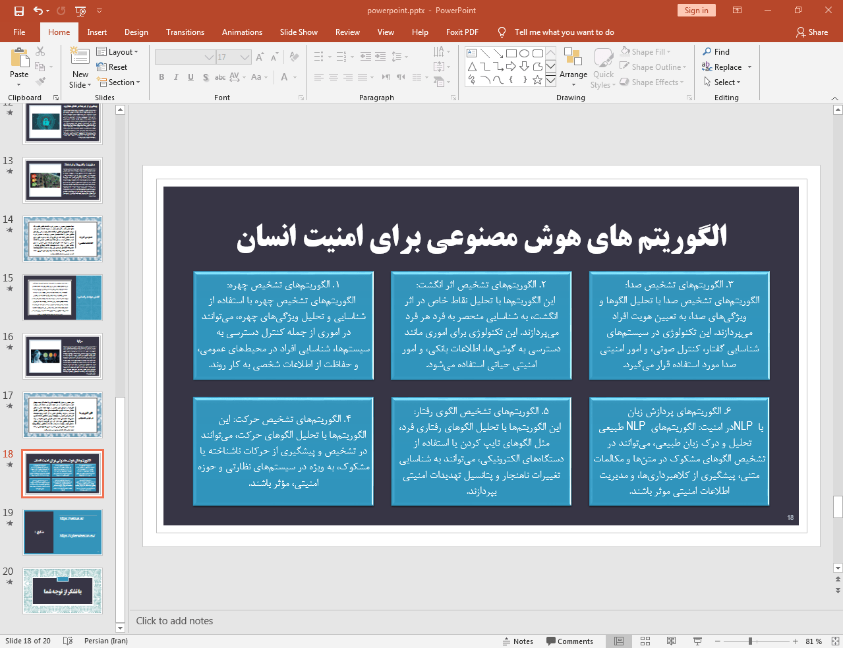The height and width of the screenshot is (648, 843).
Task: Open Change Case dropdown
Action: click(x=259, y=77)
